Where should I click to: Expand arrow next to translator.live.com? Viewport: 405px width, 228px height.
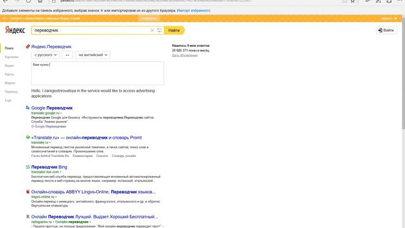click(61, 172)
